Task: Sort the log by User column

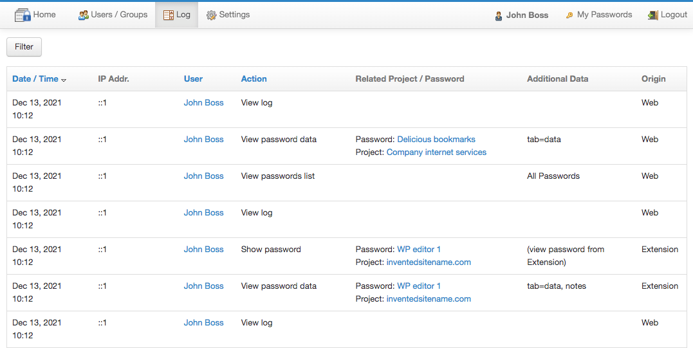Action: click(x=193, y=79)
